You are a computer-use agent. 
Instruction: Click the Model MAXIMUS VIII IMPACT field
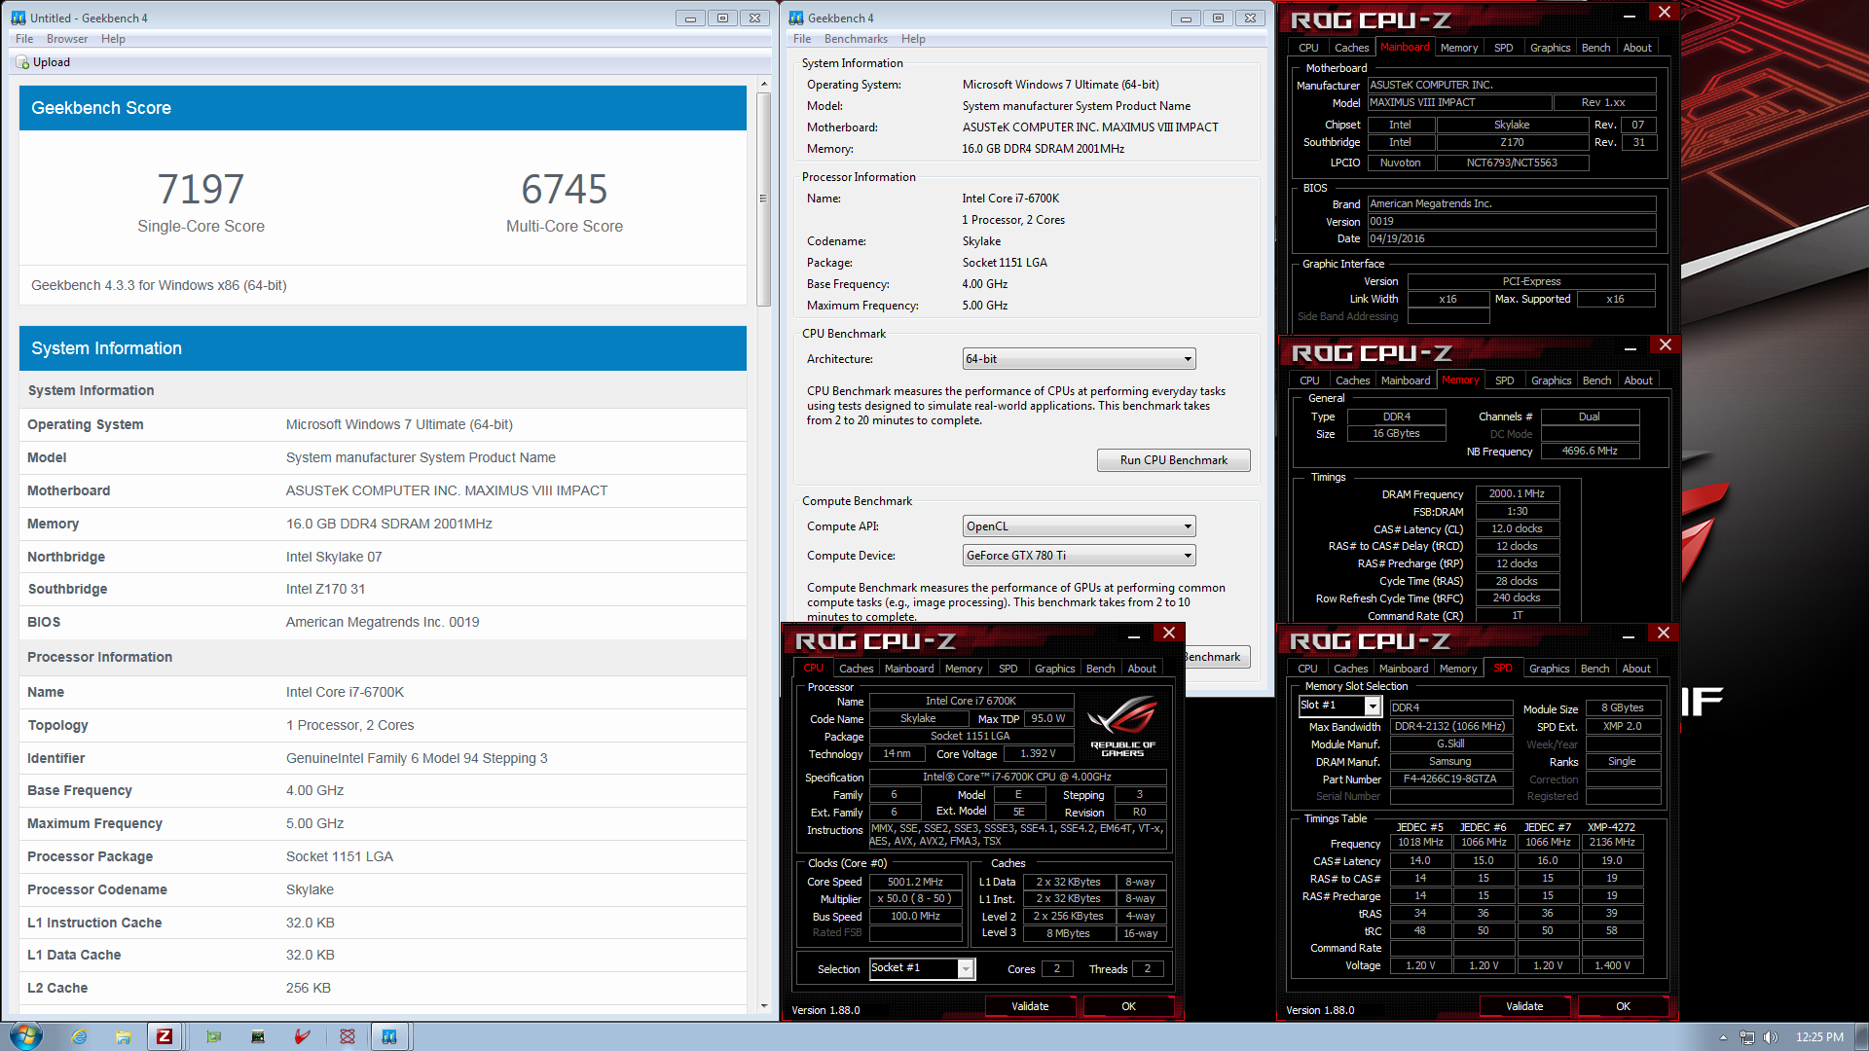(x=1458, y=102)
